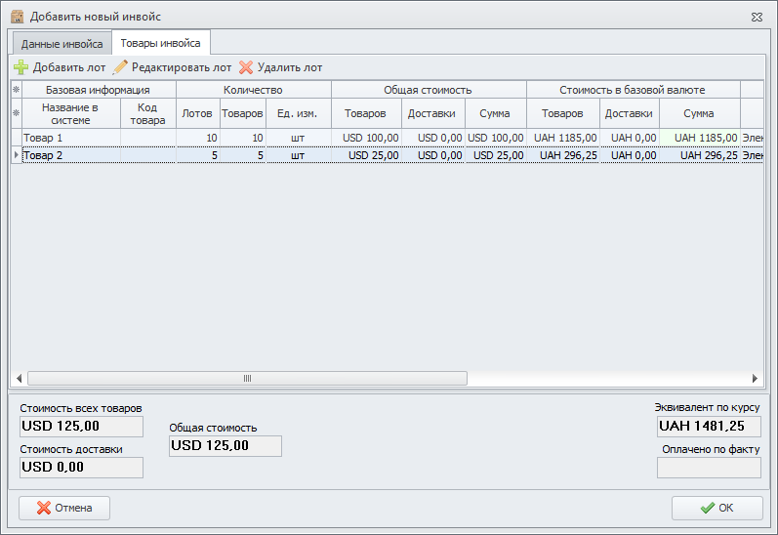
Task: Sort by the Ед. изм. column header
Action: pyautogui.click(x=298, y=113)
